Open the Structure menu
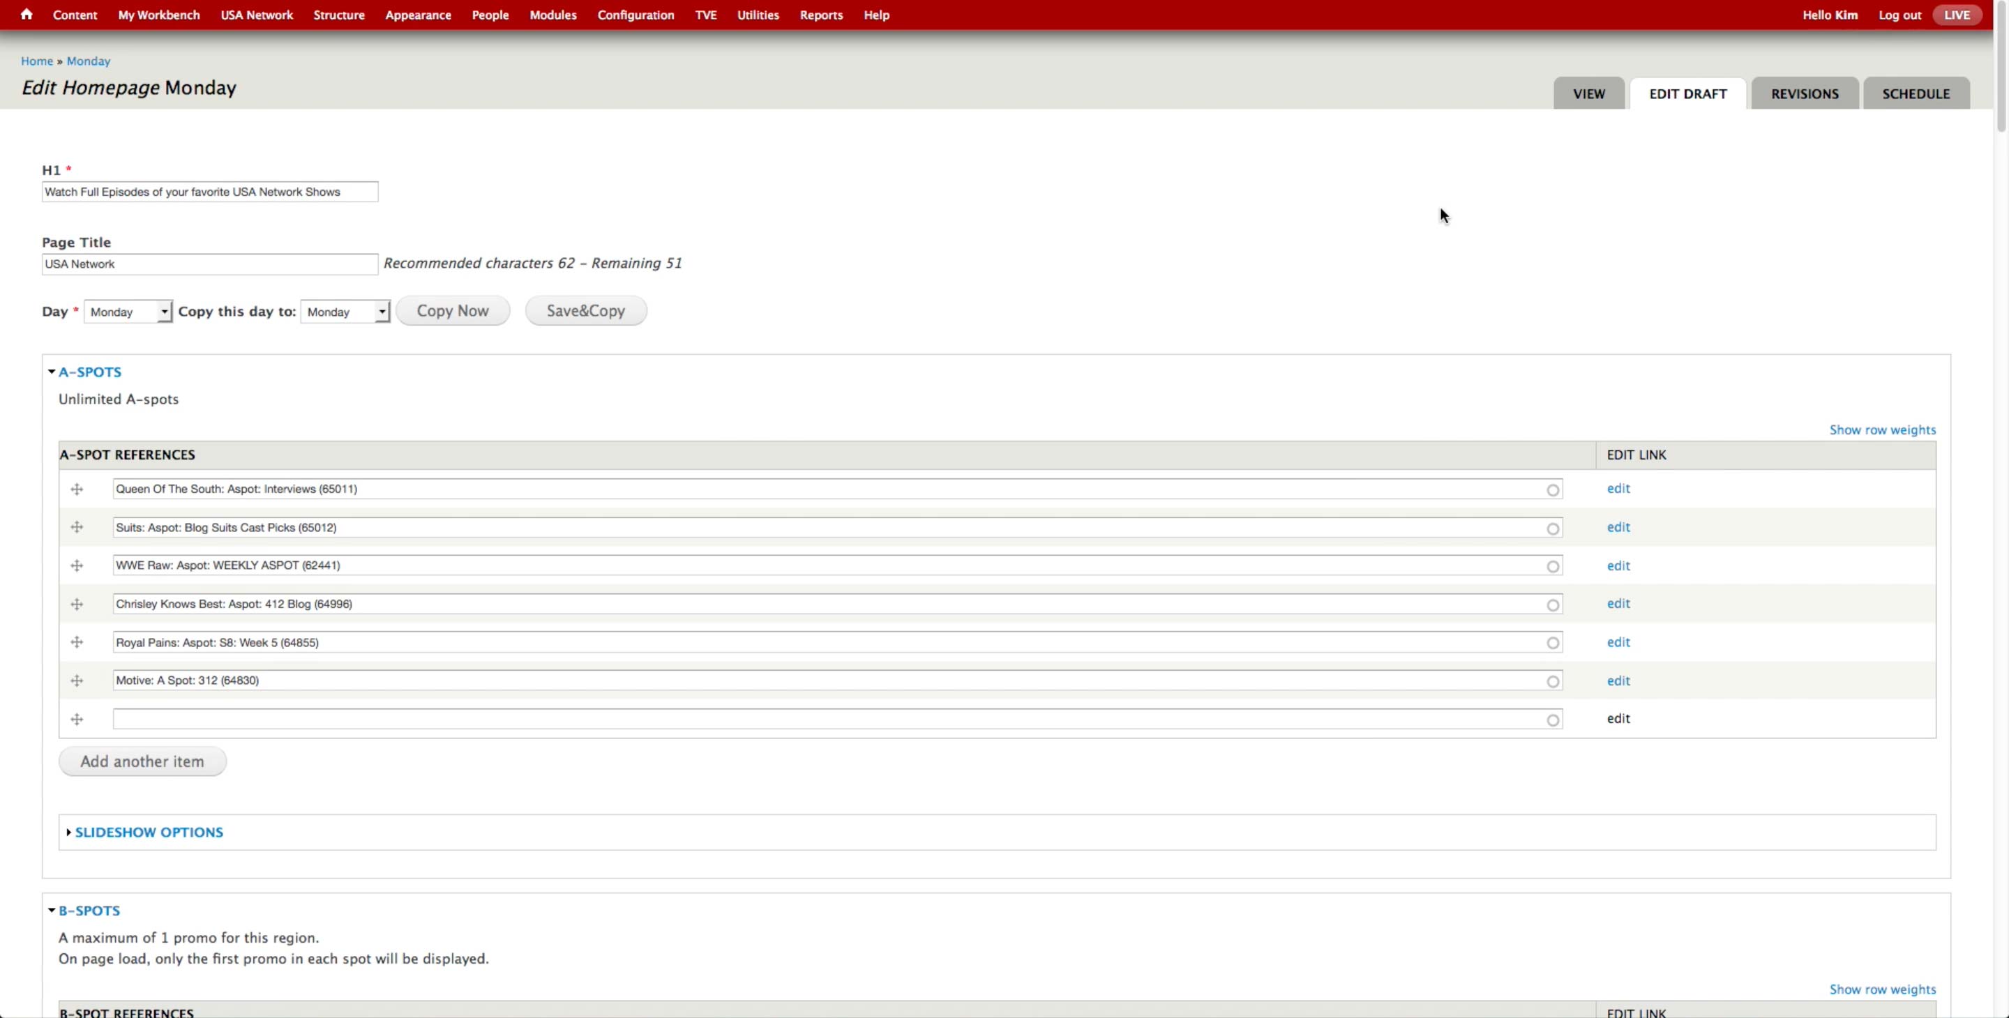Viewport: 2009px width, 1018px height. click(x=338, y=15)
